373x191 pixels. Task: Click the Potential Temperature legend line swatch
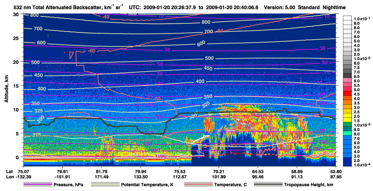(x=105, y=185)
